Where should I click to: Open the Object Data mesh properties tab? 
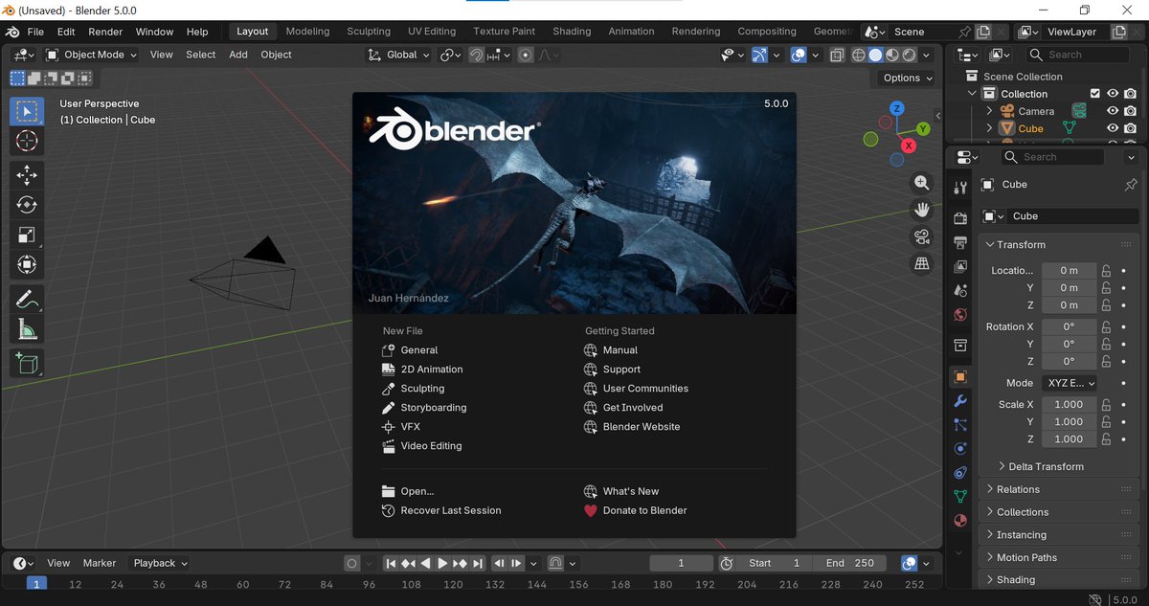pyautogui.click(x=960, y=497)
